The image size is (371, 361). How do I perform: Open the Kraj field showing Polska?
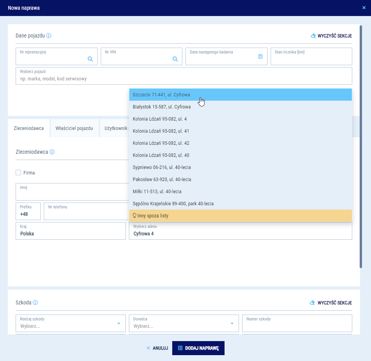coord(71,231)
